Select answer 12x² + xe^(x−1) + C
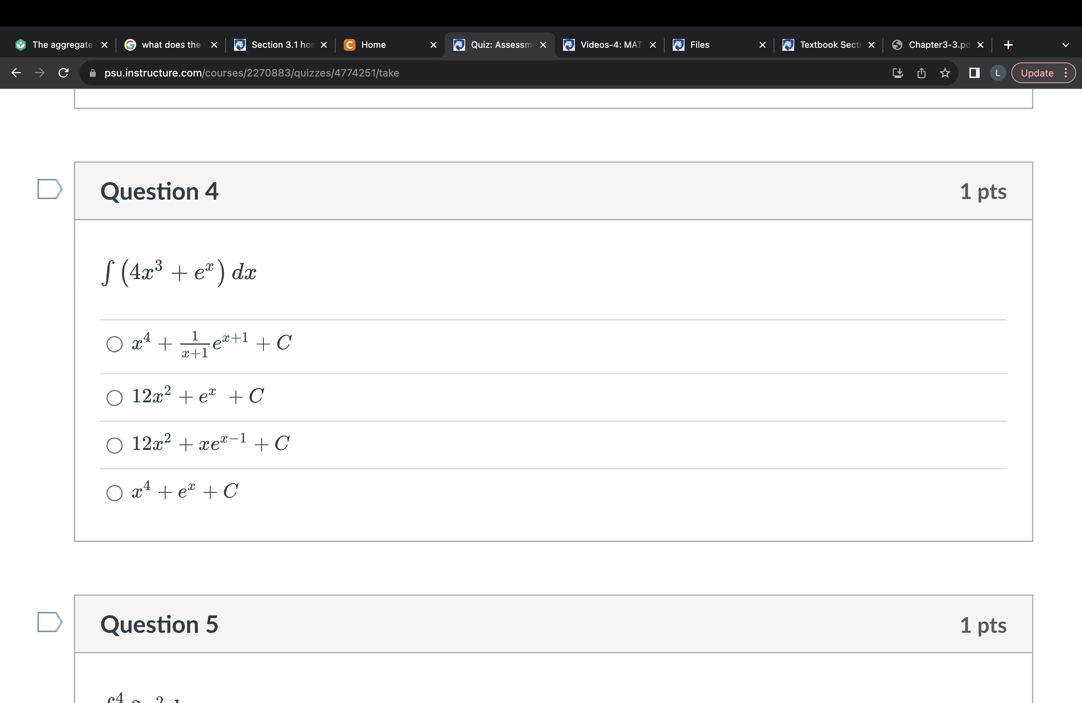The image size is (1082, 703). coord(114,445)
